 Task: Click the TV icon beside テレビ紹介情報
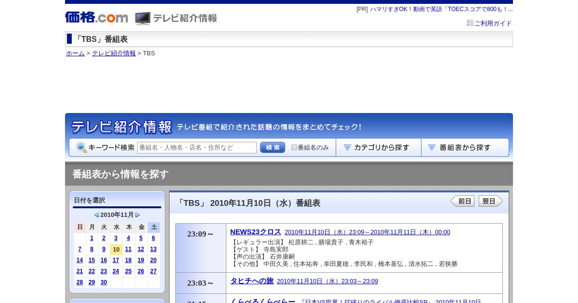point(143,18)
